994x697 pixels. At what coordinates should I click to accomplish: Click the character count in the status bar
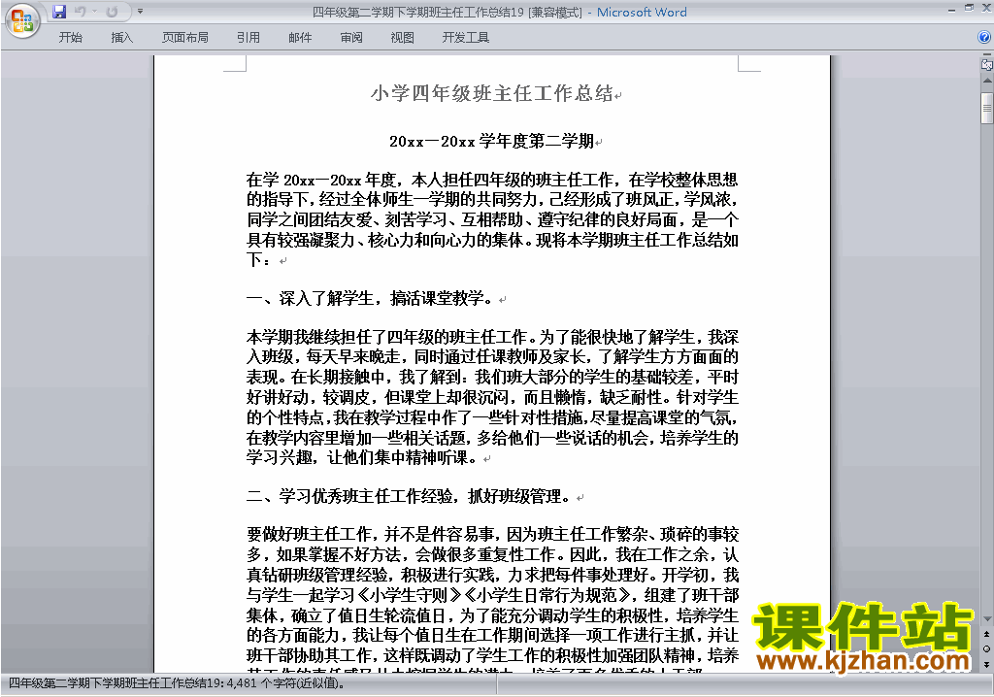pyautogui.click(x=285, y=683)
